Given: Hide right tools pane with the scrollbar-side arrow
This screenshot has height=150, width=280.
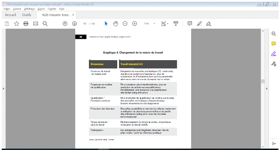Looking at the screenshot, I should click(x=267, y=88).
